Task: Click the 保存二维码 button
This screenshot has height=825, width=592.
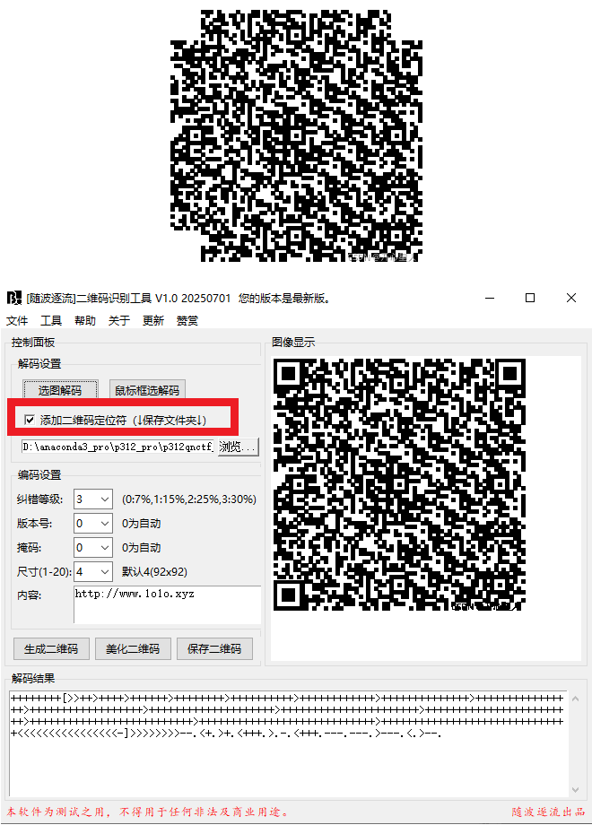Action: [x=214, y=648]
